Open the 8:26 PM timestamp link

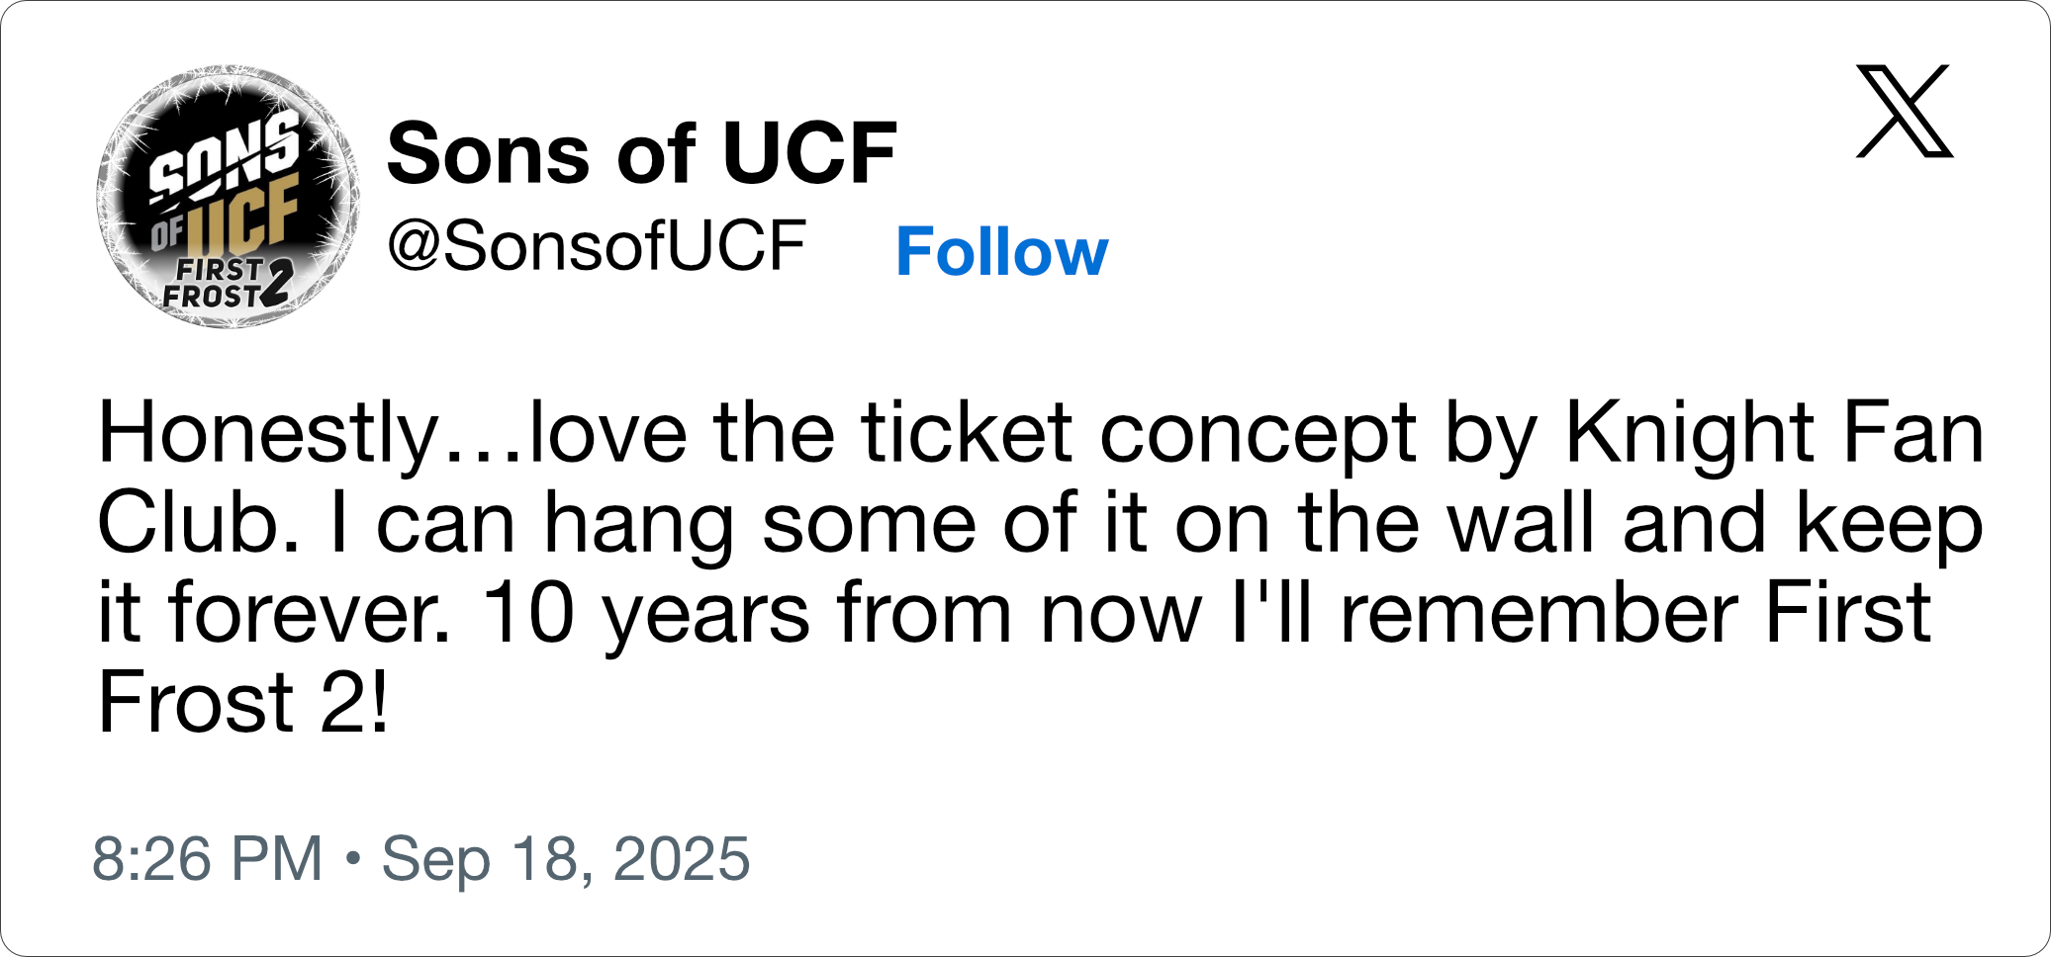208,858
